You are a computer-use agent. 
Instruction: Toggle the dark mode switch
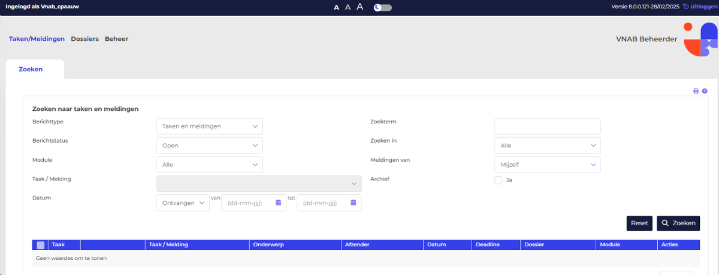pyautogui.click(x=382, y=8)
